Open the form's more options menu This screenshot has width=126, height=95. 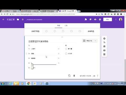pyautogui.click(x=116, y=19)
